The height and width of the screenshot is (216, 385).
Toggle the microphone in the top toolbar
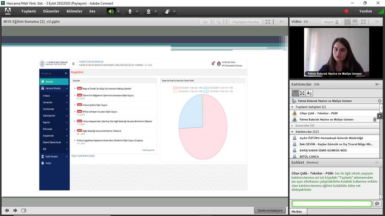pos(130,11)
